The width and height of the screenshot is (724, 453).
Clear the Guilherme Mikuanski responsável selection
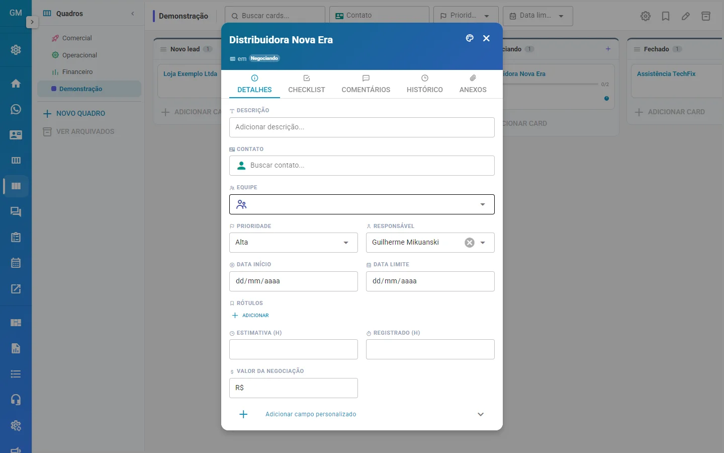pyautogui.click(x=470, y=243)
